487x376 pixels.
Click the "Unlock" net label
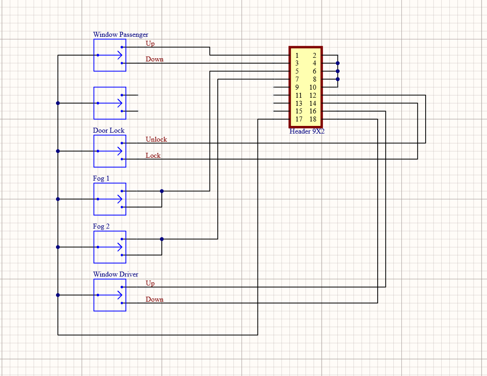click(x=156, y=139)
